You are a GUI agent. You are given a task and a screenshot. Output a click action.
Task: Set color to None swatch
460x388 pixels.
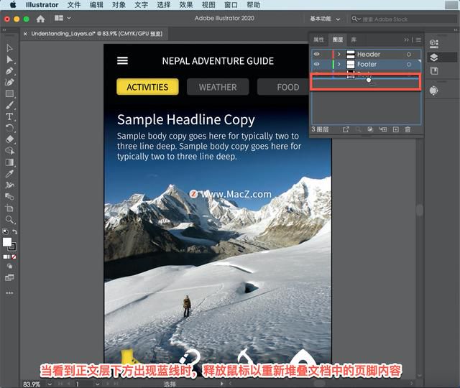[x=14, y=257]
